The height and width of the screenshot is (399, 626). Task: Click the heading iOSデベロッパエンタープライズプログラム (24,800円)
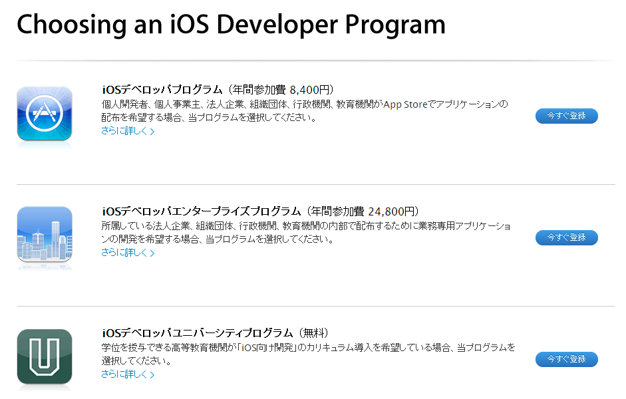click(260, 211)
